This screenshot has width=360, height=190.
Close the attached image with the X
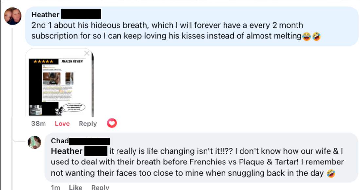pyautogui.click(x=87, y=53)
